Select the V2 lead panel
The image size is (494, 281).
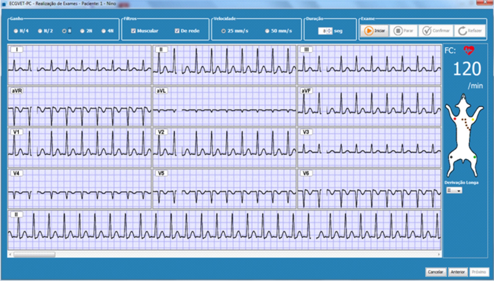(224, 147)
